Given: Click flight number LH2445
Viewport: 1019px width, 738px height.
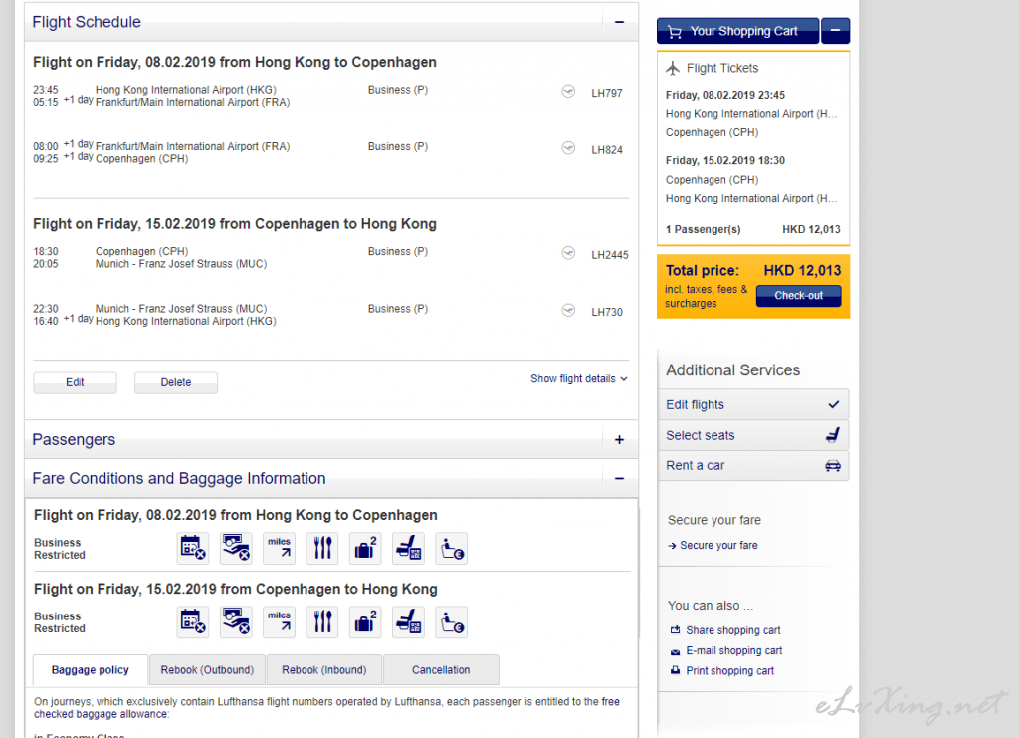Looking at the screenshot, I should click(610, 255).
